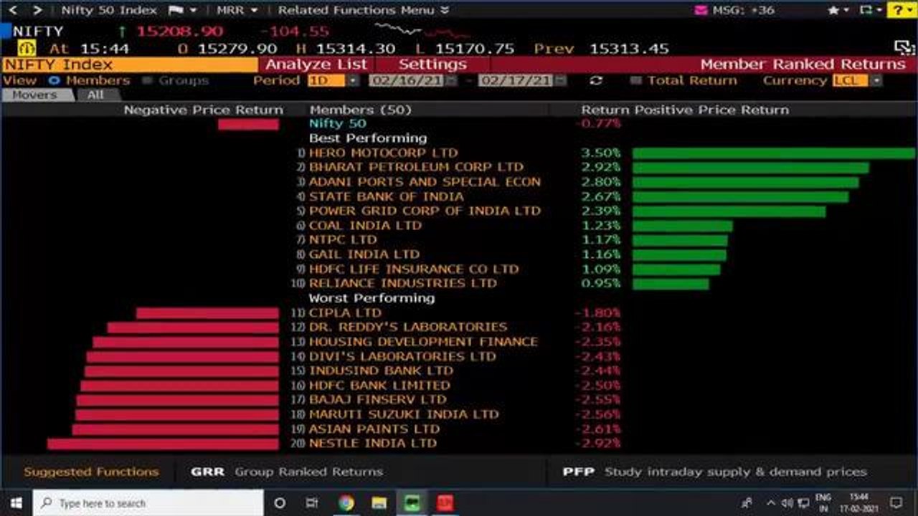Toggle the Total Return checkbox
This screenshot has width=918, height=516.
635,80
